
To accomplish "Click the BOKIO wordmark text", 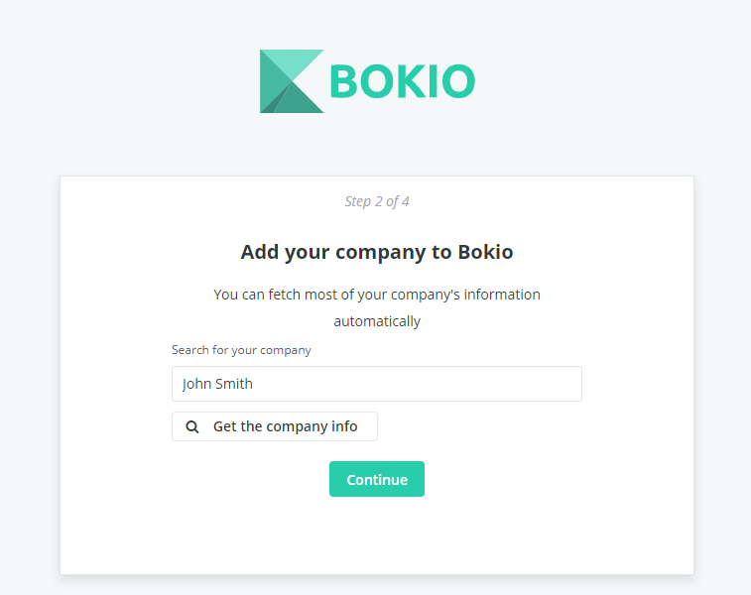I will (x=403, y=81).
